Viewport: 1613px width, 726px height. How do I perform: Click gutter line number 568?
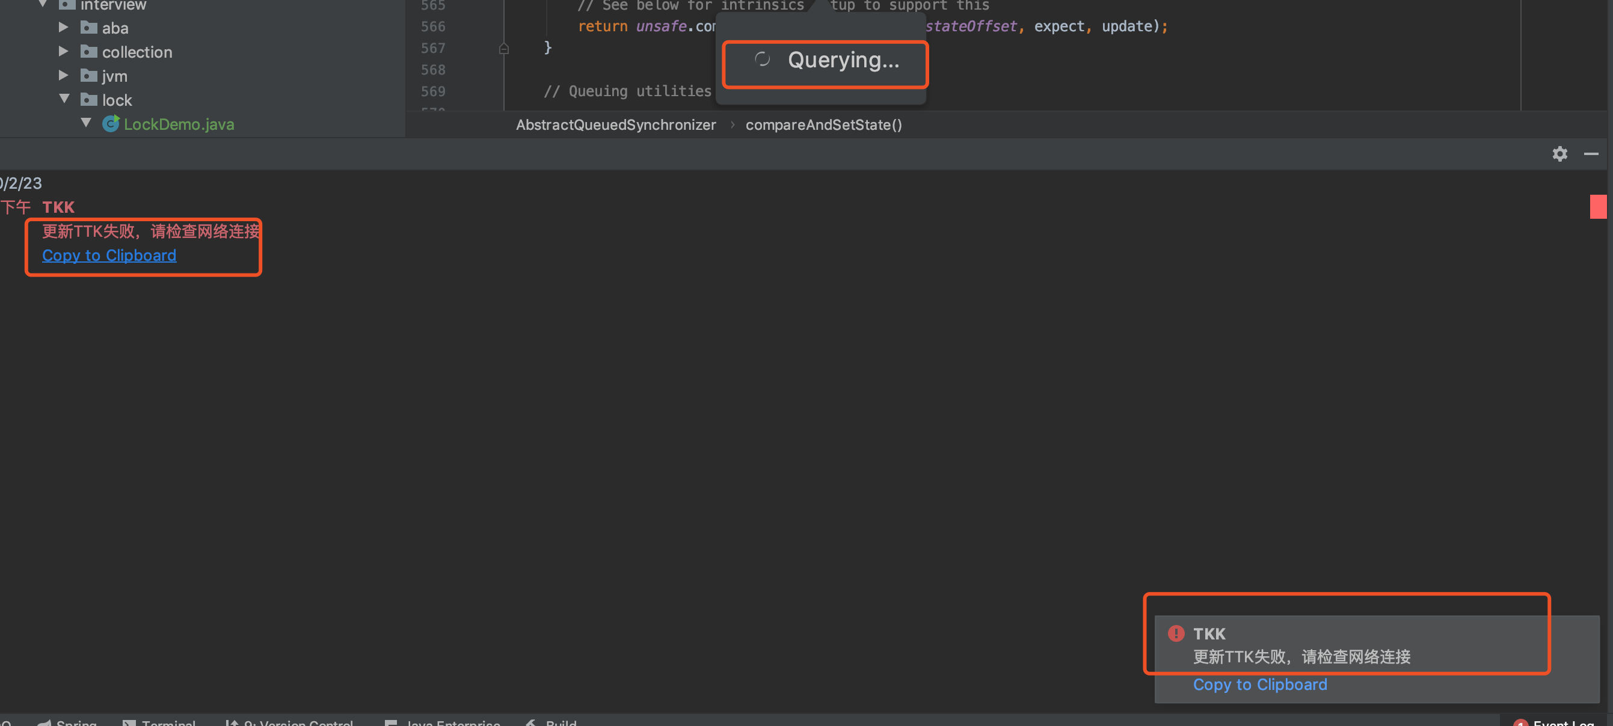433,70
